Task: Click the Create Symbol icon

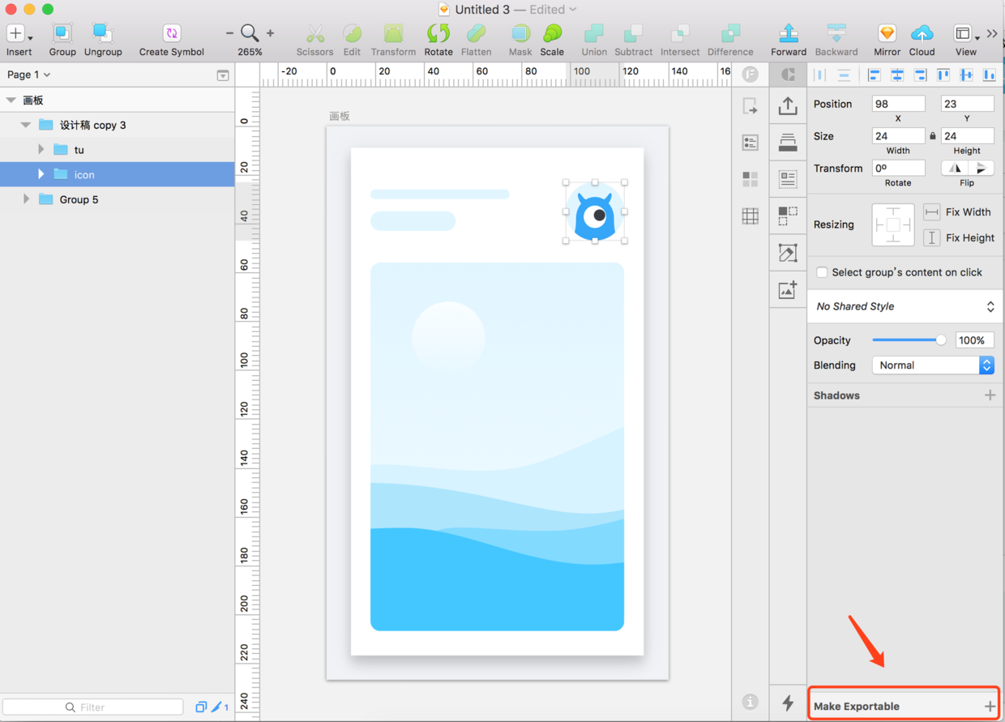Action: tap(171, 34)
